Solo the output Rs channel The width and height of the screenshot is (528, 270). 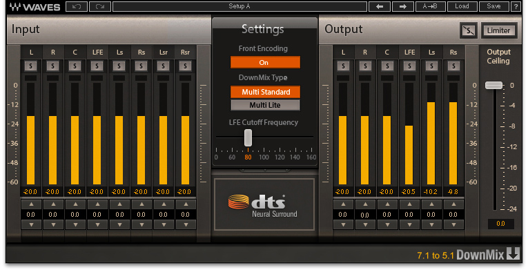[x=453, y=66]
